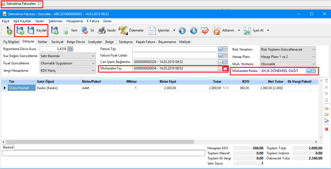Switch to the Sevkiyat tab
331x169 pixels.
[x=57, y=42]
